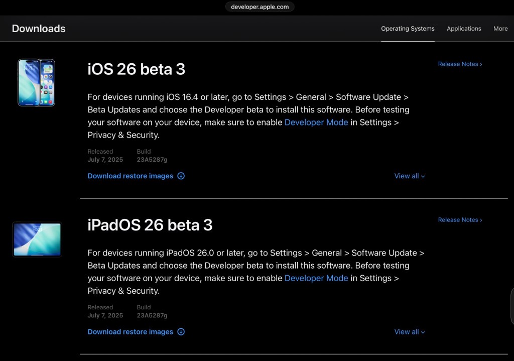Image resolution: width=514 pixels, height=361 pixels.
Task: Expand View all for iOS 26 beta 3
Action: [410, 176]
